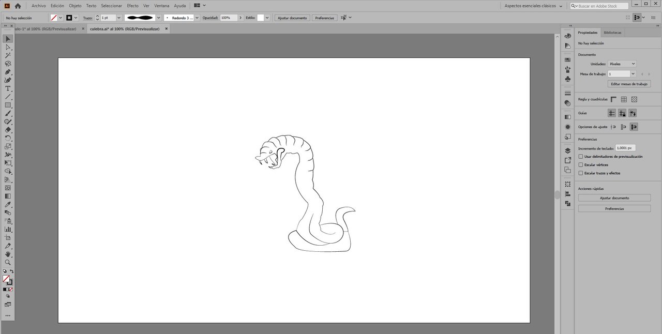Click the Home icon in top bar

tap(18, 6)
